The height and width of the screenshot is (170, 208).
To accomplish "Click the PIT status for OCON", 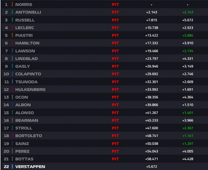I will [115, 97].
